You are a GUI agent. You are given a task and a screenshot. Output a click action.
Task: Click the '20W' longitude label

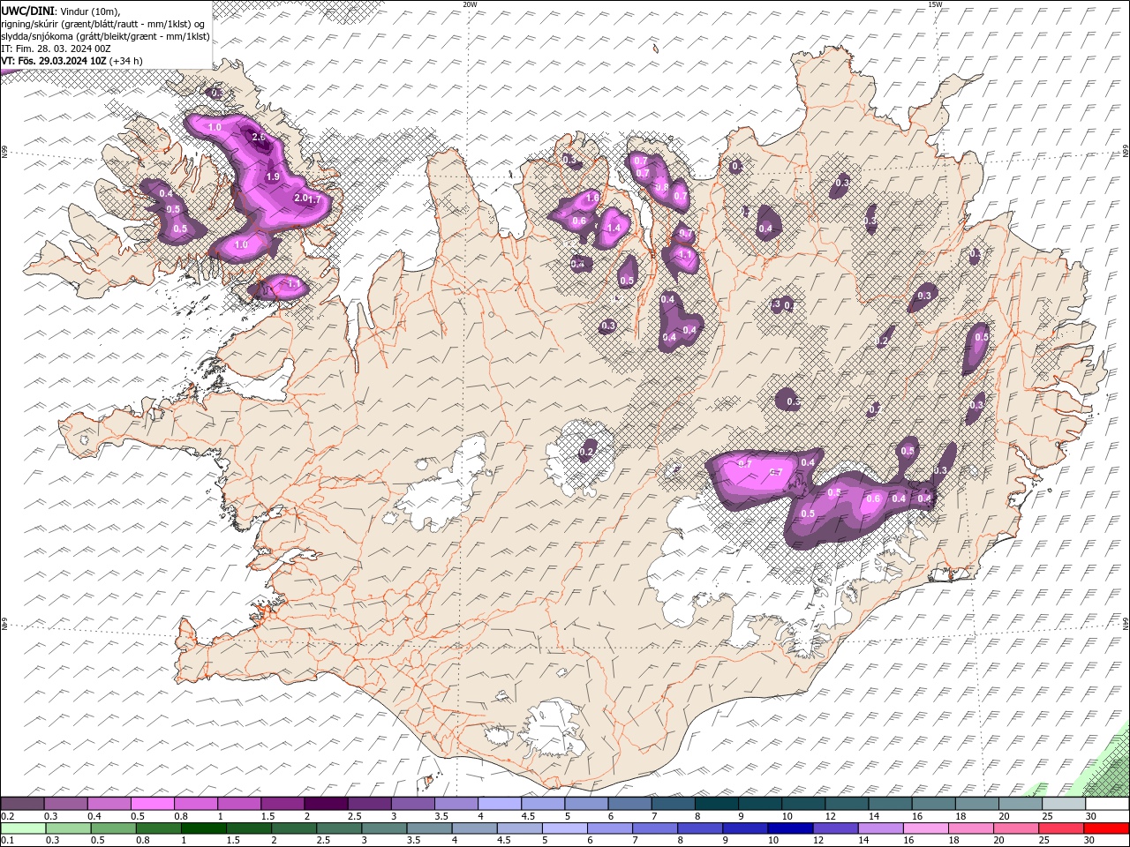[470, 4]
